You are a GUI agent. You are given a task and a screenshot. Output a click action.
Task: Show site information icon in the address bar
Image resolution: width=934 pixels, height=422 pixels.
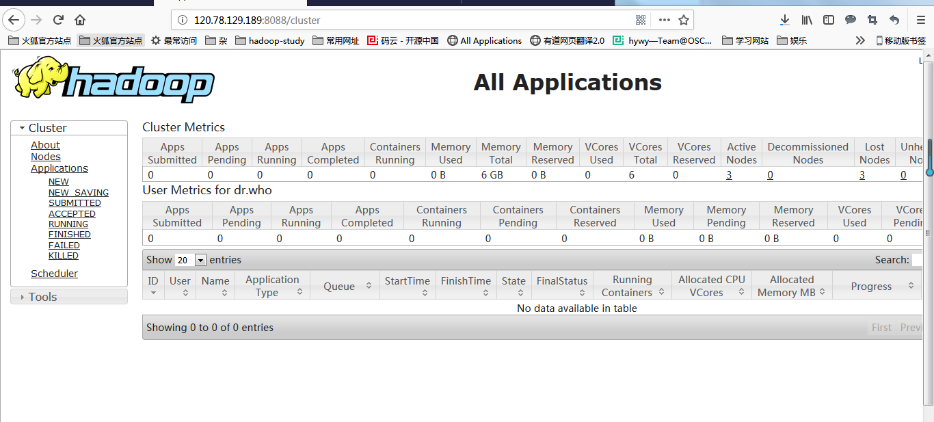(182, 20)
